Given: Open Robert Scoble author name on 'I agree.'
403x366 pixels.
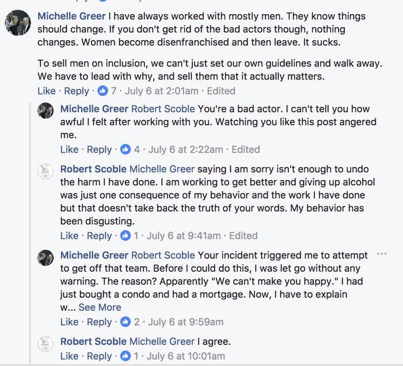Looking at the screenshot, I should (93, 342).
